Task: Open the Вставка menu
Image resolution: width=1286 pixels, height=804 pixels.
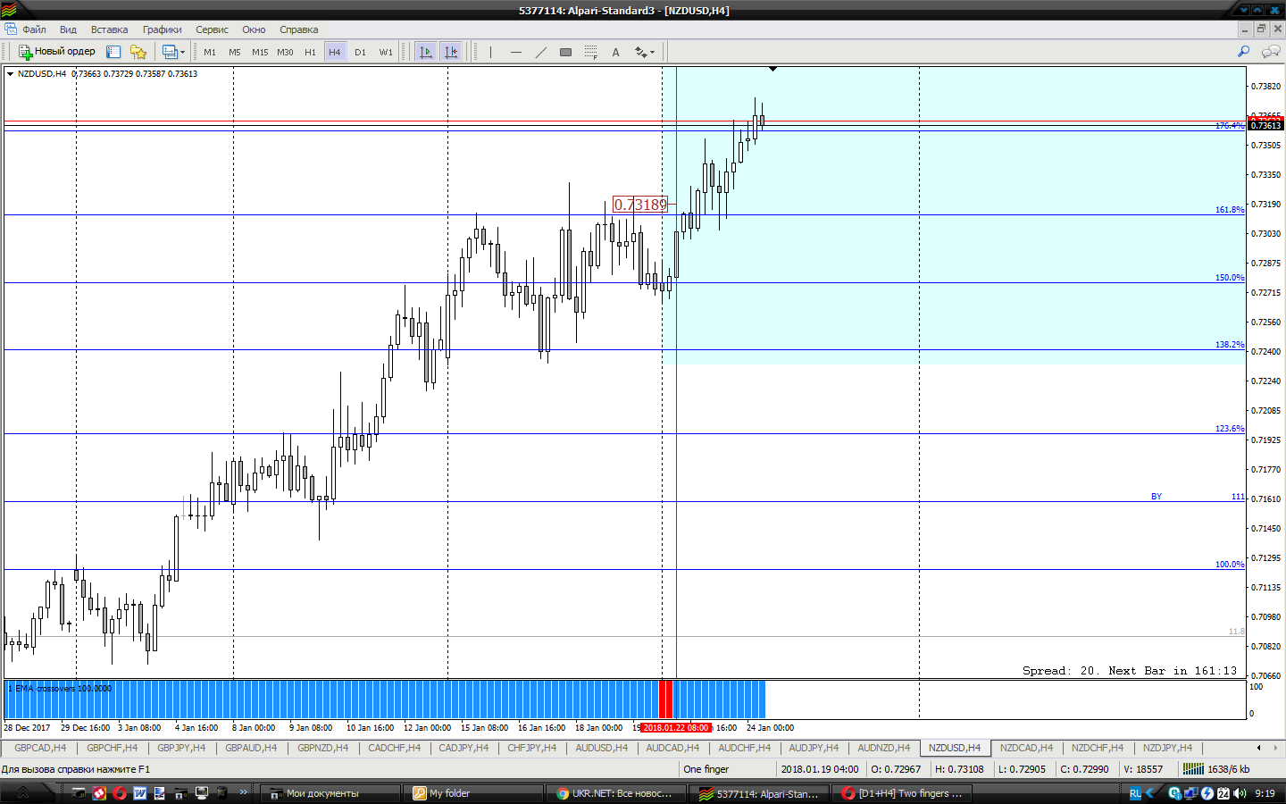Action: click(109, 29)
